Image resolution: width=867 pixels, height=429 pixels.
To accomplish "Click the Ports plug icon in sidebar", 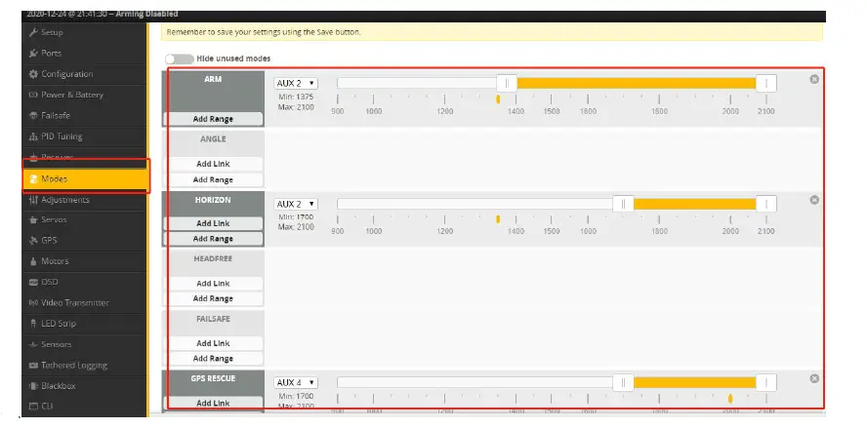I will coord(33,54).
